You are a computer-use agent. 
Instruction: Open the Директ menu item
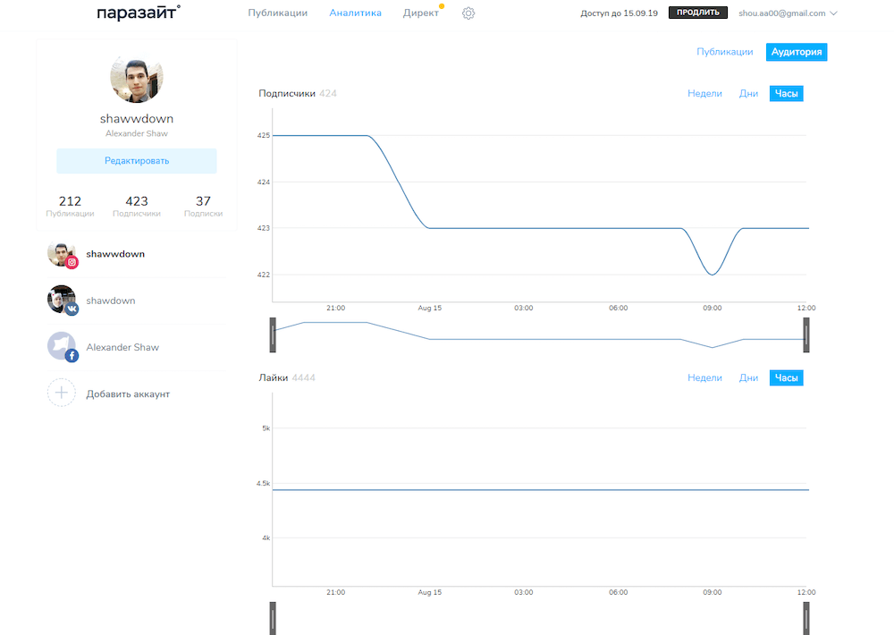(x=420, y=13)
